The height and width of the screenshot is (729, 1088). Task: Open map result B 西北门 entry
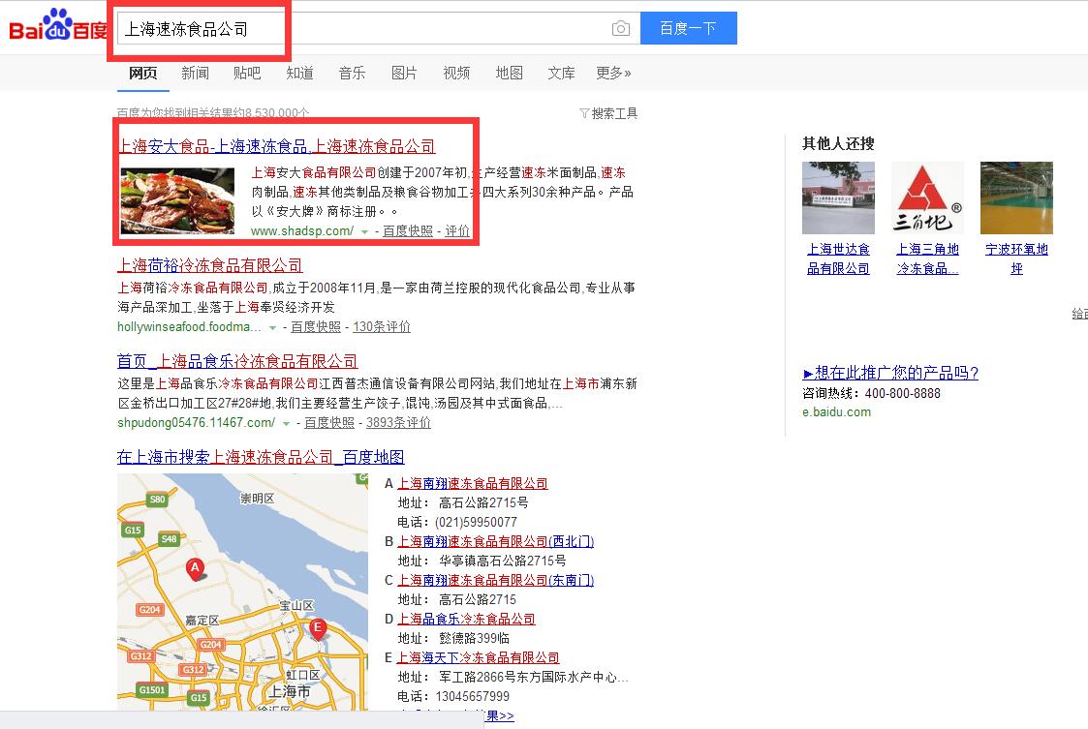click(x=495, y=542)
